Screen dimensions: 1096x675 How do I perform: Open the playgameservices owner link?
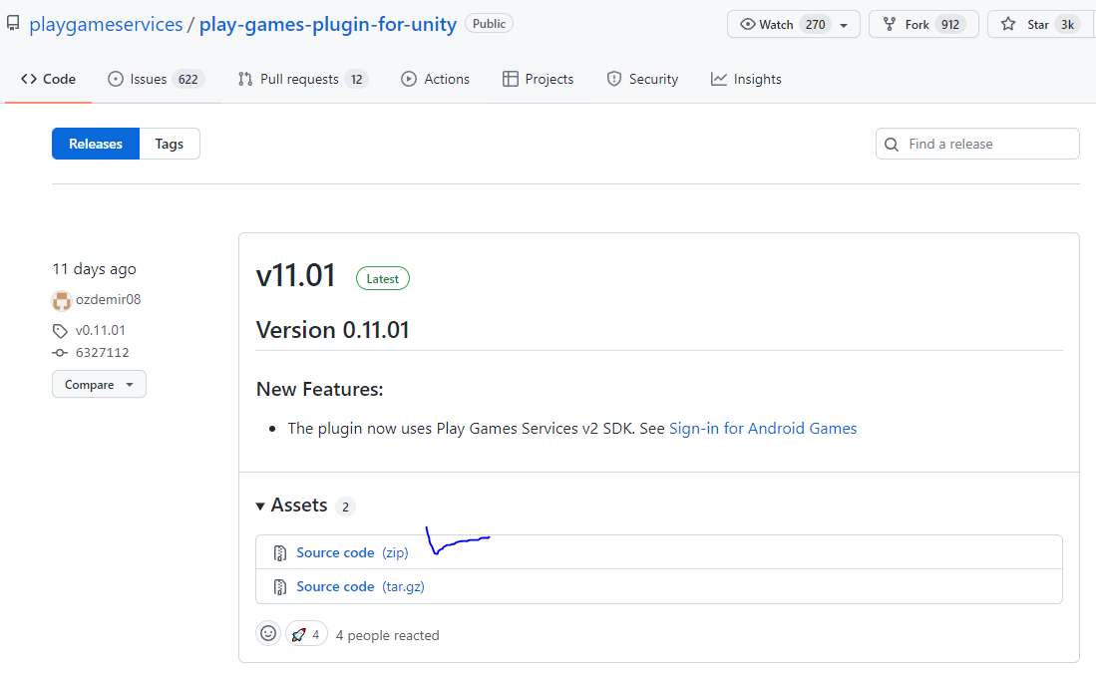coord(106,25)
